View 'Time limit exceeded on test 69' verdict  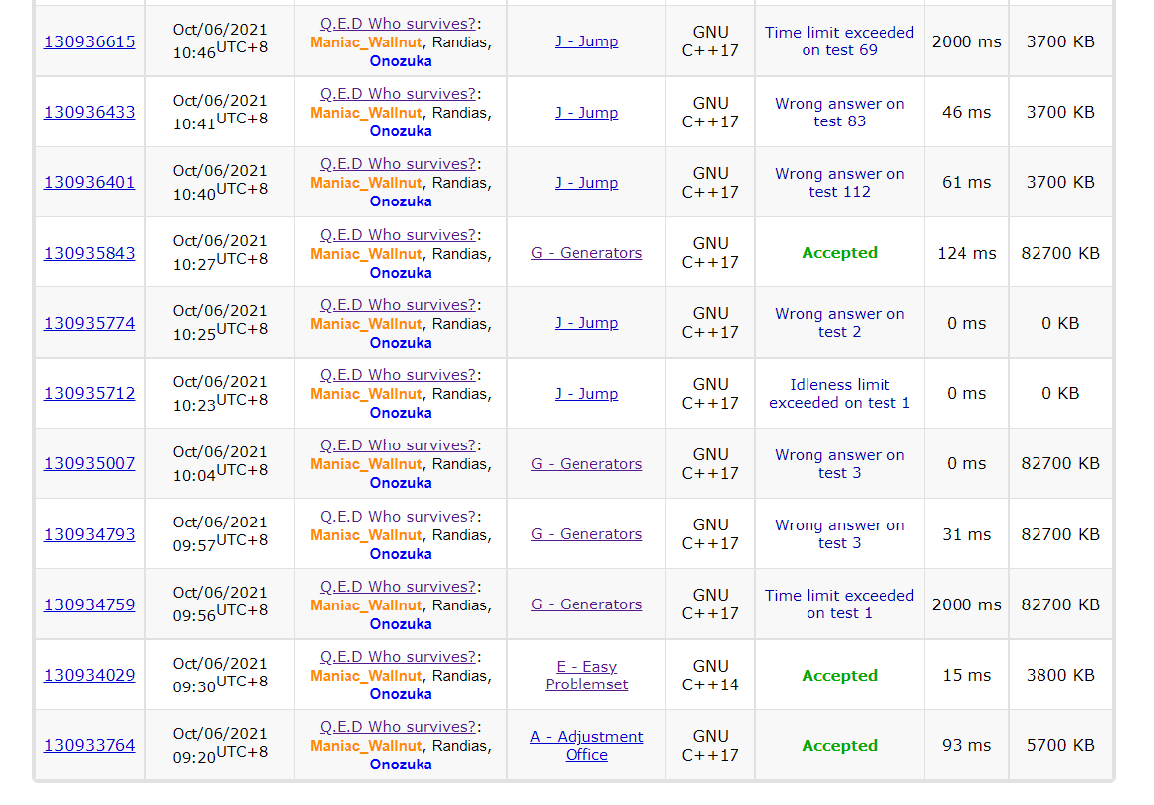point(839,41)
